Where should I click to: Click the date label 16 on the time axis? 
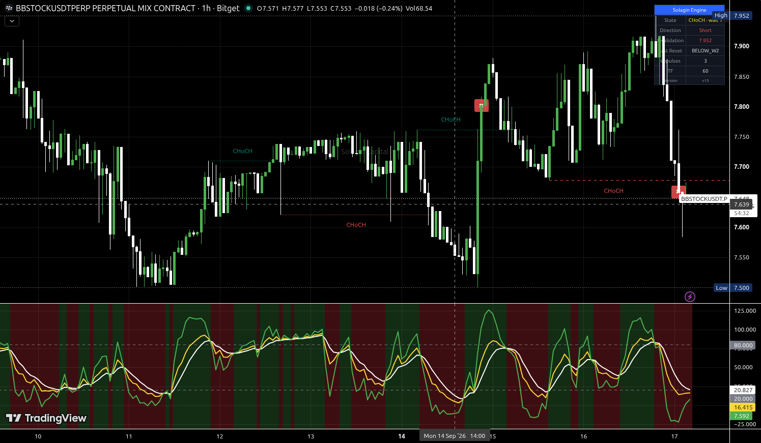pyautogui.click(x=583, y=436)
